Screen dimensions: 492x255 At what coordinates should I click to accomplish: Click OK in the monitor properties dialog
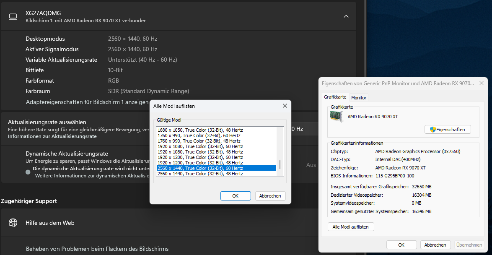pos(401,245)
